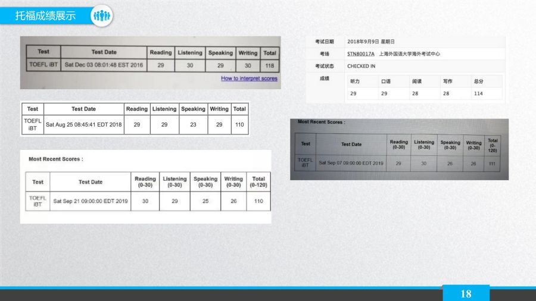
Task: Click "Test Date" header in the Aug 25 2018 table
Action: pos(83,109)
